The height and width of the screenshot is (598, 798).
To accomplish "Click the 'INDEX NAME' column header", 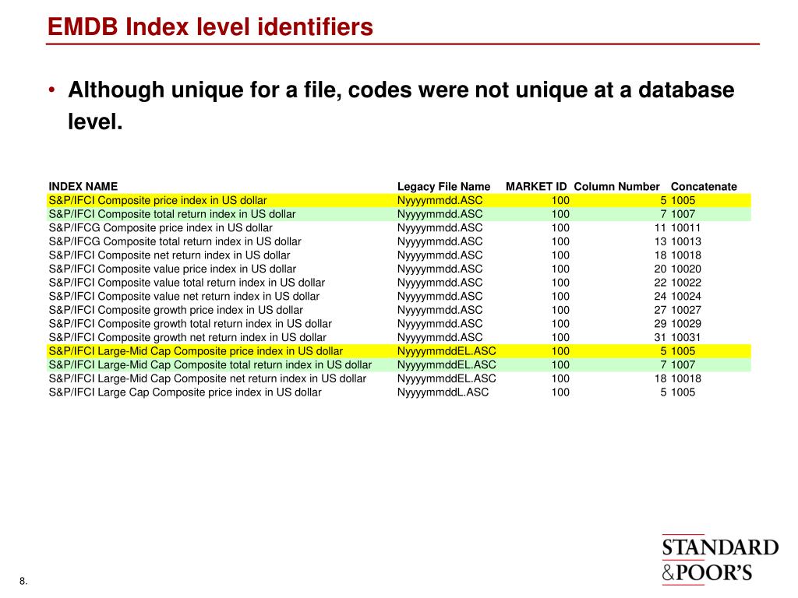I will click(83, 186).
